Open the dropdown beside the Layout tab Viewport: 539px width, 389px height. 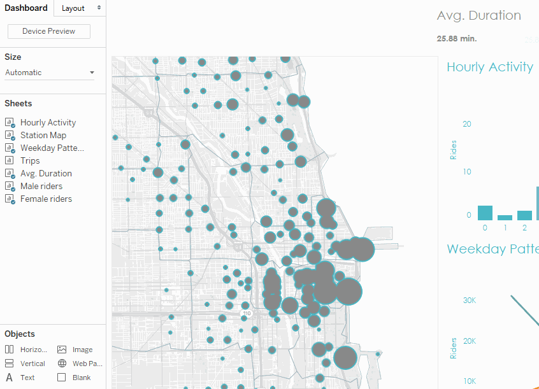(99, 8)
